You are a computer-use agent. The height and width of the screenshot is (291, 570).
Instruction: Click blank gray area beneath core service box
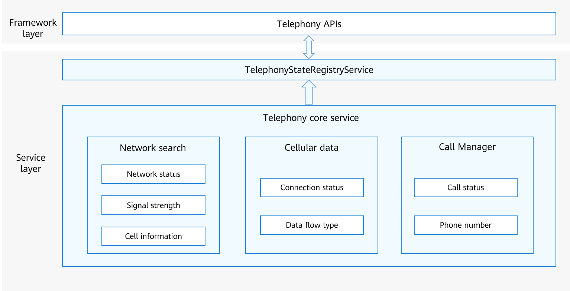[309, 278]
